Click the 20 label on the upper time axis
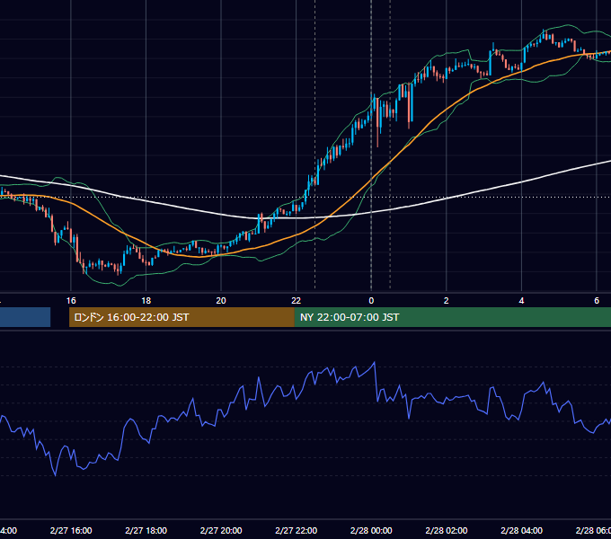Screen dimensions: 611x539 [x=221, y=301]
